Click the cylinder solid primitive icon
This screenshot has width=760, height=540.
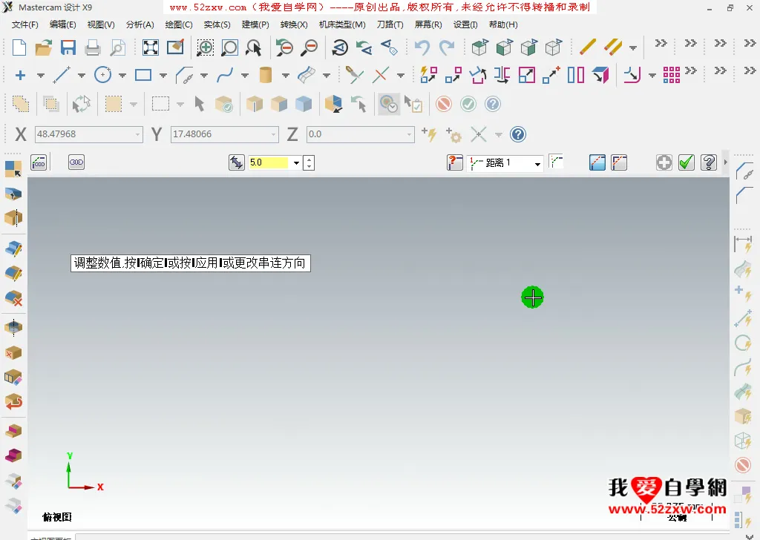(x=266, y=75)
